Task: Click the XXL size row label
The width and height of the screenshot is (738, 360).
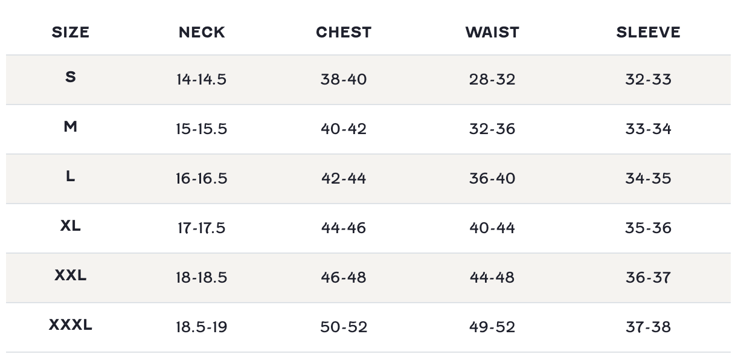Action: 71,275
